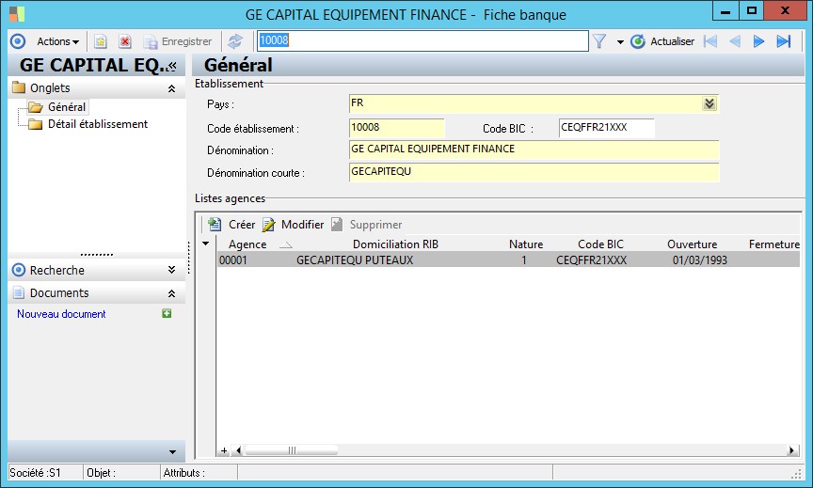Click the GECAPITEQU PUTEAUX cell
The height and width of the screenshot is (488, 813).
pos(355,260)
